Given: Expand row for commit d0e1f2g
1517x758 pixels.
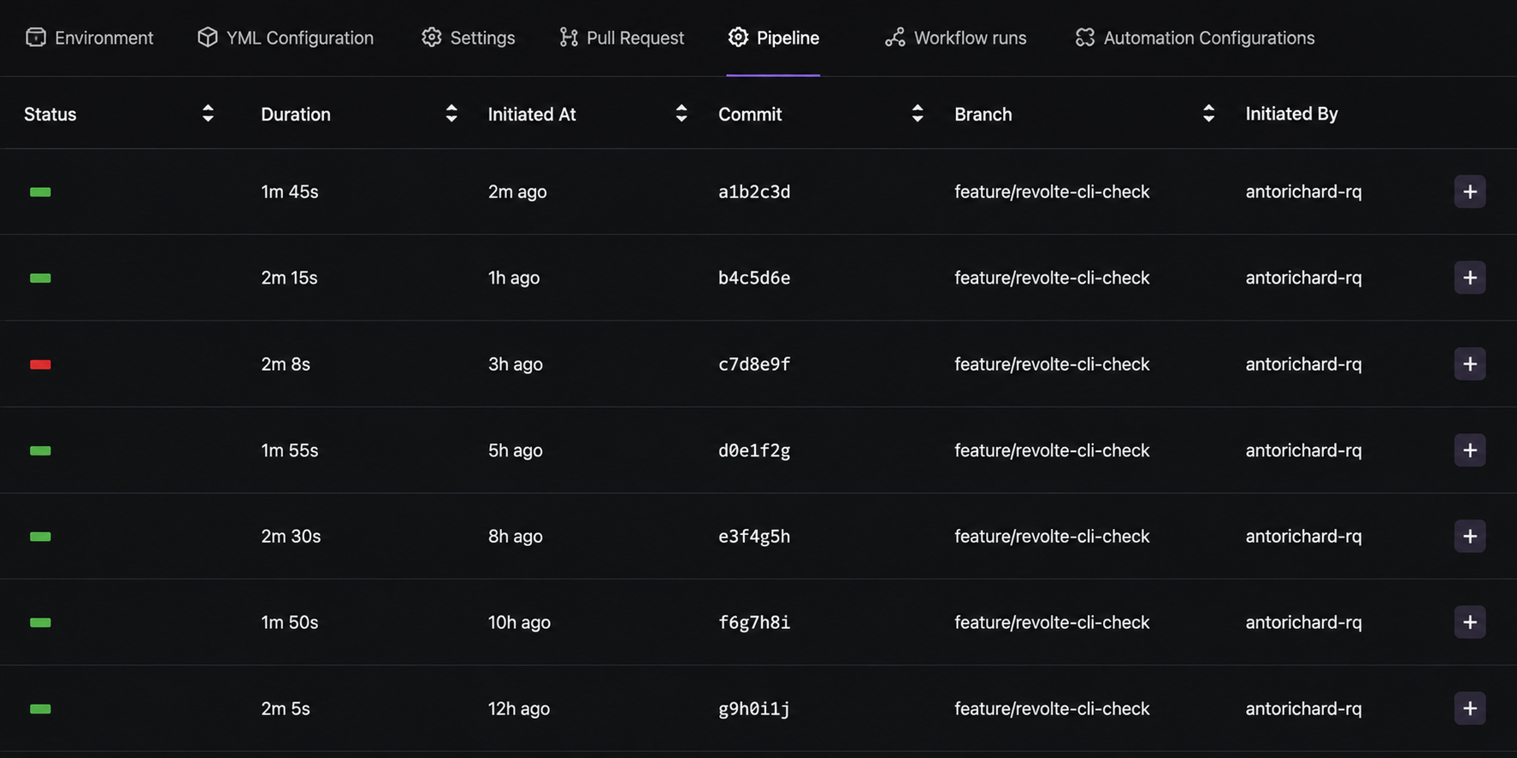Looking at the screenshot, I should [1470, 450].
